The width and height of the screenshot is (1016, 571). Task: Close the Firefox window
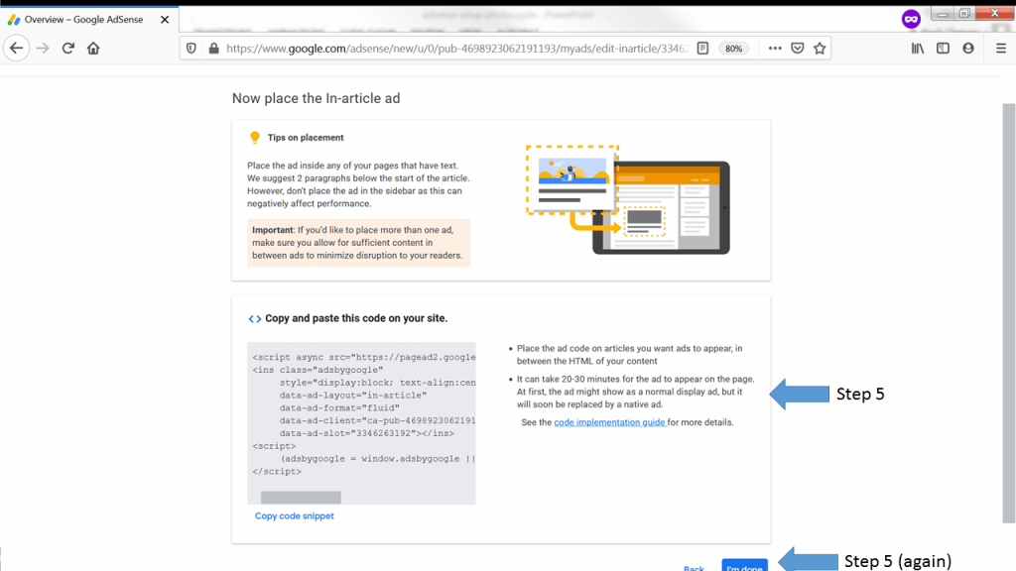[x=994, y=13]
